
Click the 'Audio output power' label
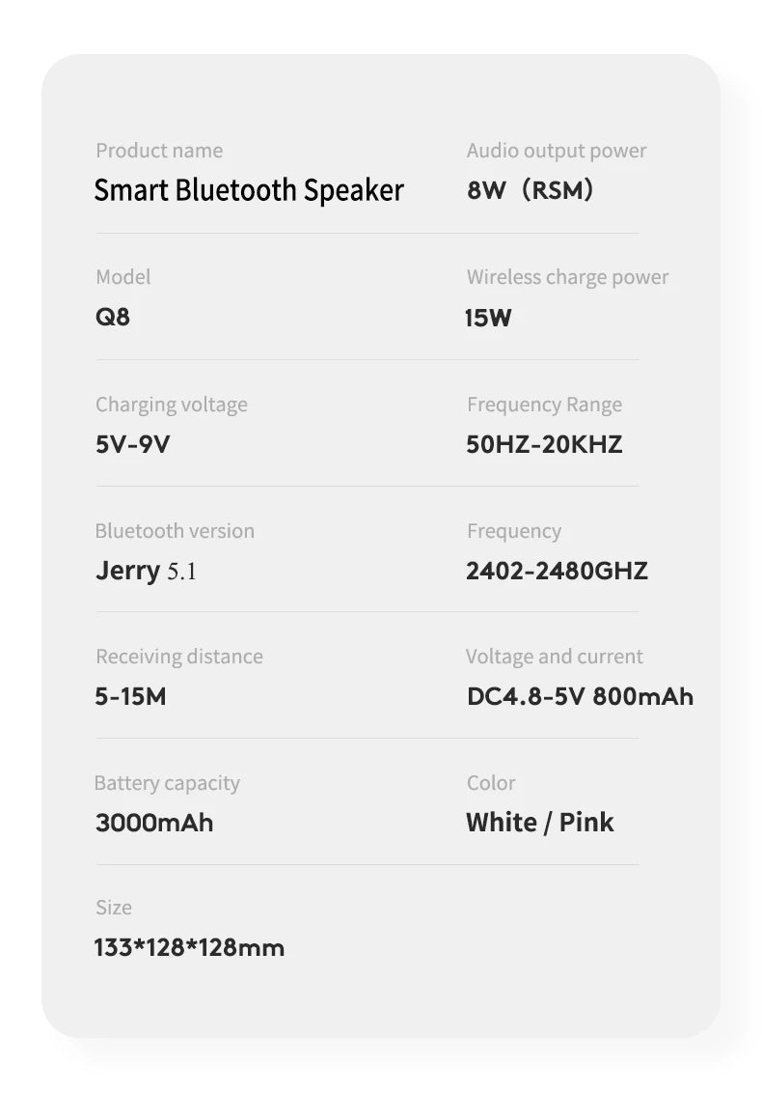557,151
